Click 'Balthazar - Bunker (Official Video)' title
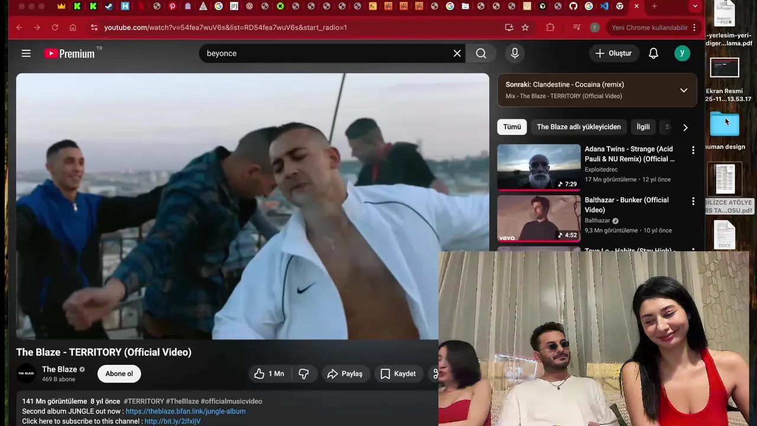The width and height of the screenshot is (757, 426). tap(627, 205)
